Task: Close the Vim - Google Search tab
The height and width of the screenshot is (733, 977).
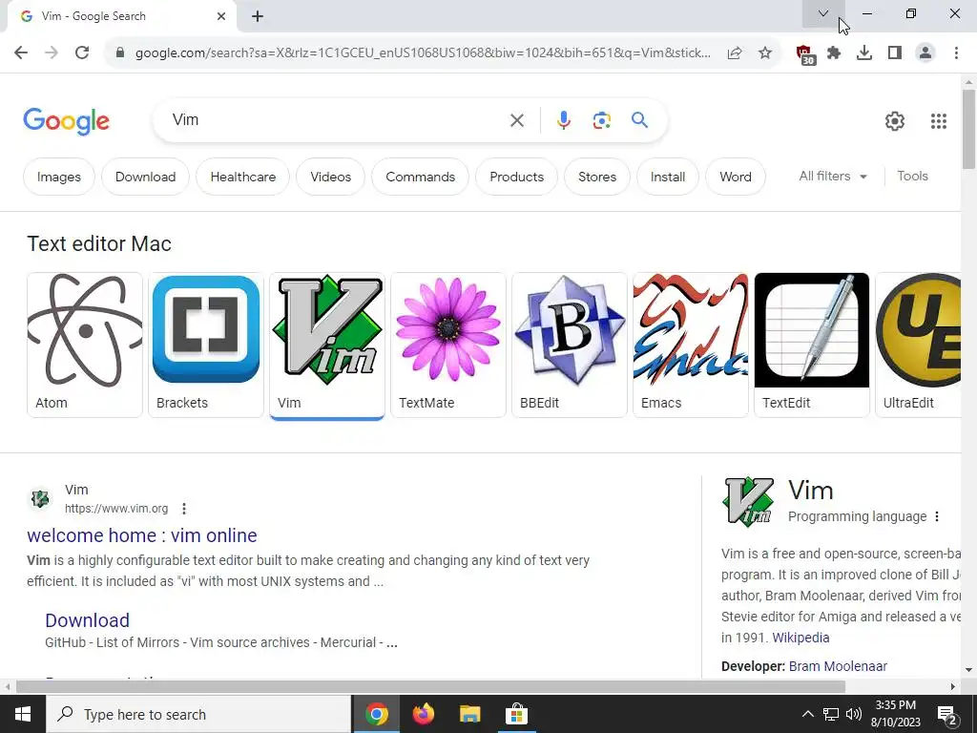Action: (221, 16)
